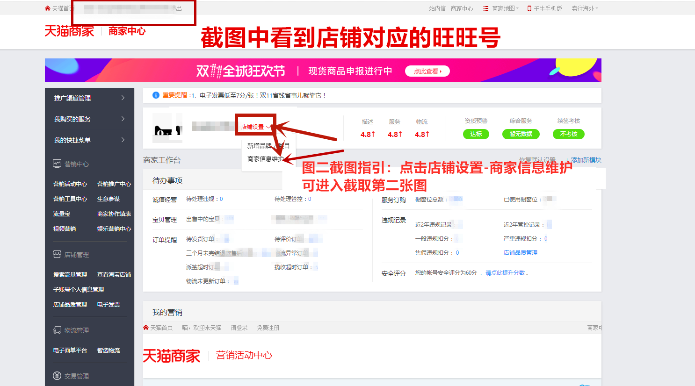The height and width of the screenshot is (386, 695).
Task: Click 商家中心 link in top bar
Action: pos(462,8)
